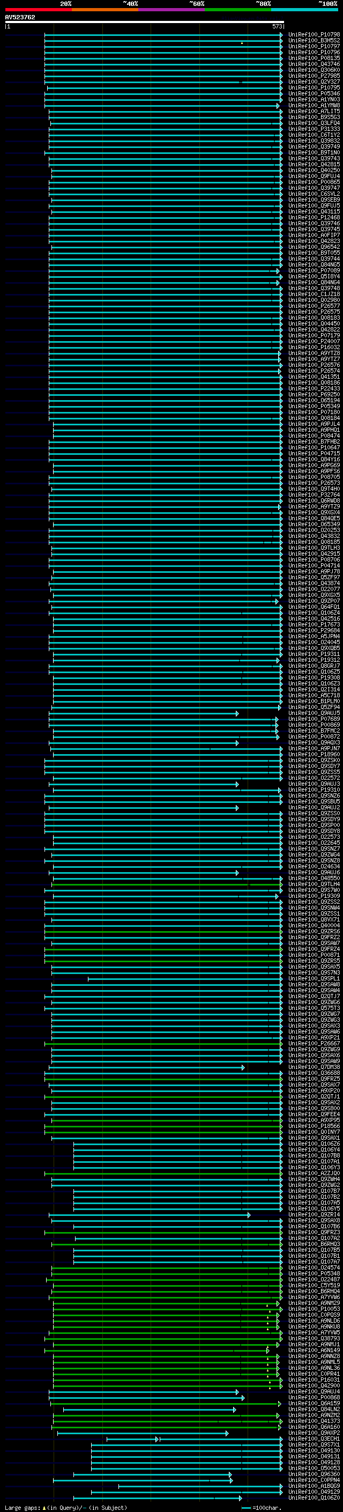The width and height of the screenshot is (343, 1512).
Task: Open hit UniRef100_P26667
Action: (314, 1044)
